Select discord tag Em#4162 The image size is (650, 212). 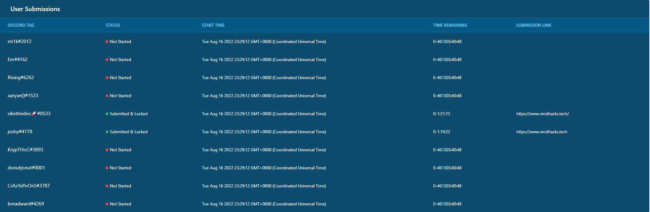click(18, 59)
